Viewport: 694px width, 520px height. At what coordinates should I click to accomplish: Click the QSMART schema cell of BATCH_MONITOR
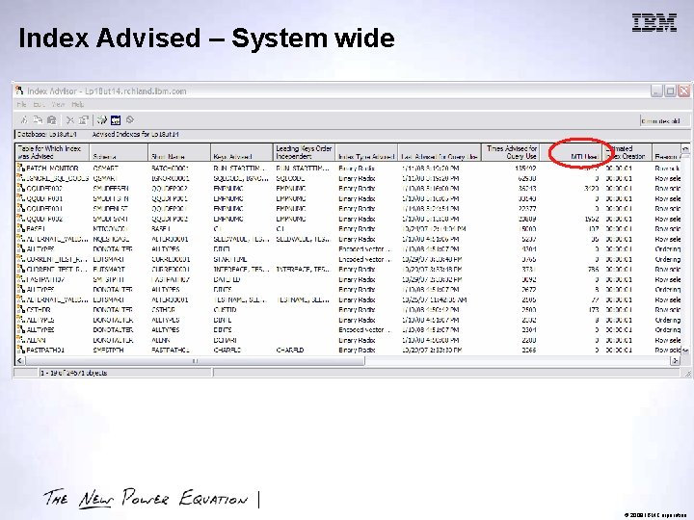point(106,168)
